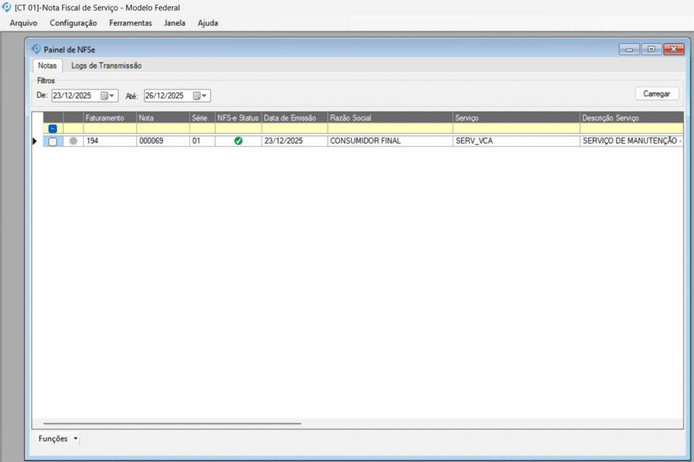Viewport: 694px width, 462px height.
Task: Click the gray circle indicator on row 194
Action: (x=73, y=141)
